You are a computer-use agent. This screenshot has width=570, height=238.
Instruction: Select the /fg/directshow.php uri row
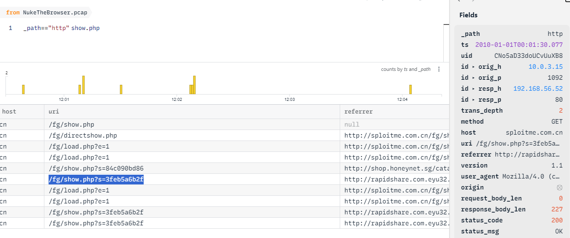83,135
